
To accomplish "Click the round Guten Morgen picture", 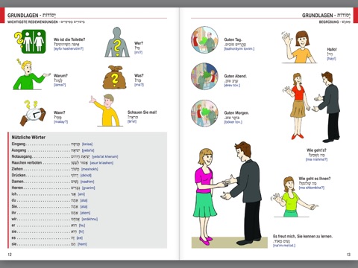I will [x=204, y=113].
